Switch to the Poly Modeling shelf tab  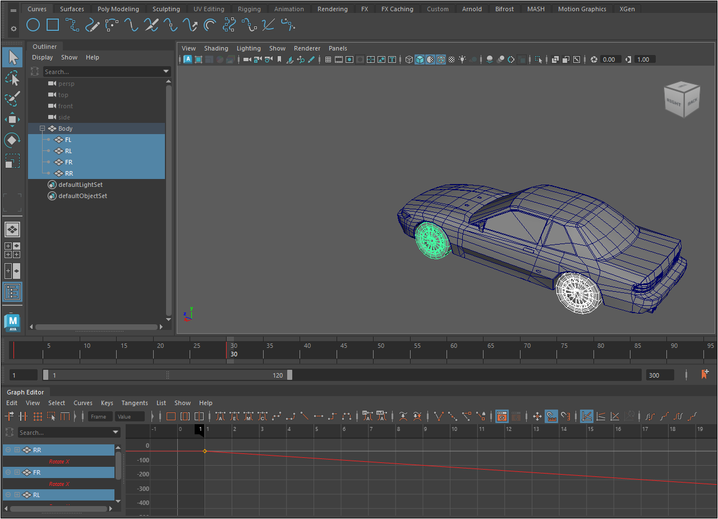click(118, 9)
